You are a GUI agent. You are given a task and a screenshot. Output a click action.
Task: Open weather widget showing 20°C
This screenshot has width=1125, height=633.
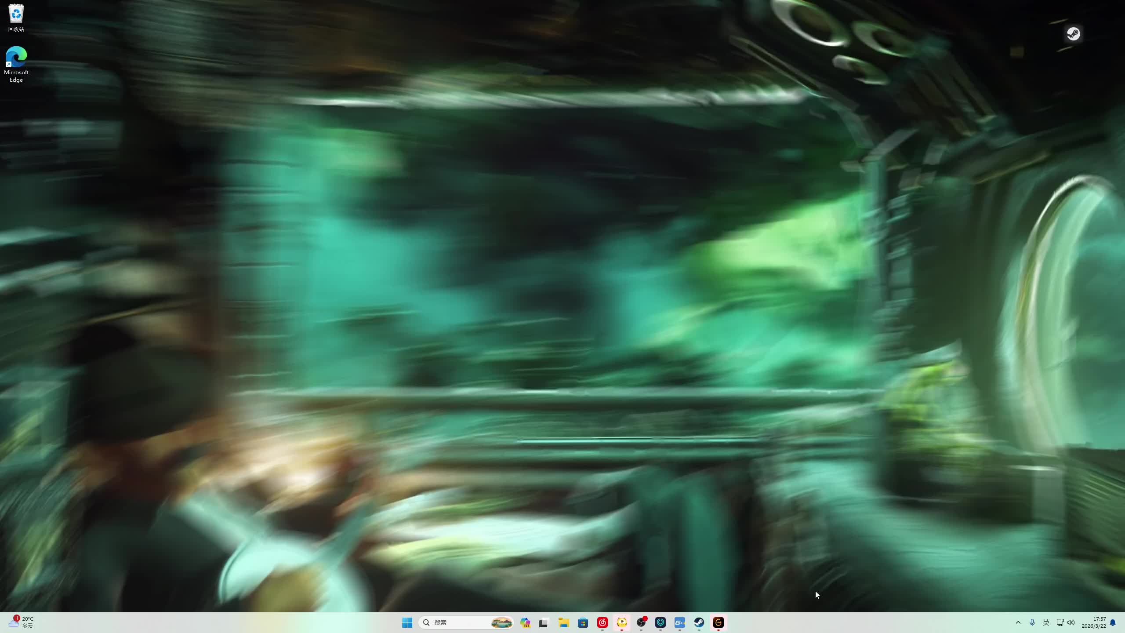tap(21, 622)
